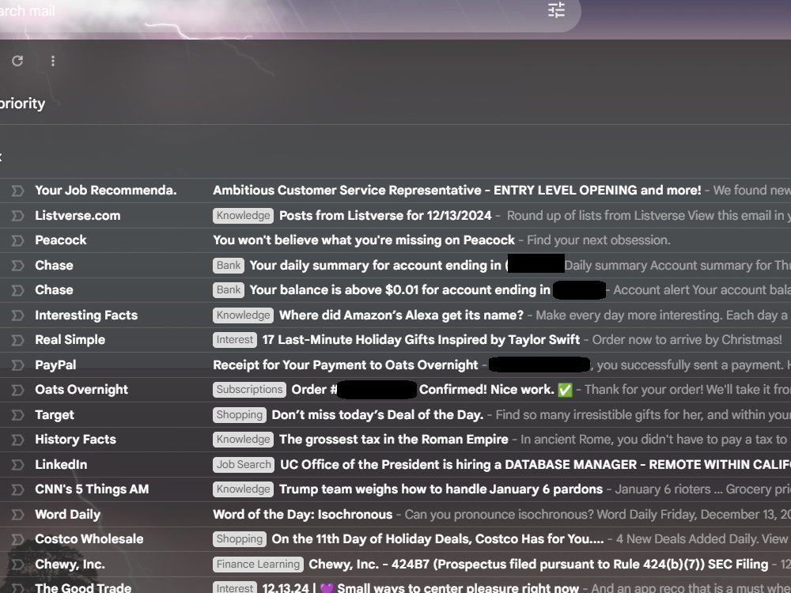Toggle importance marker on CNN's 5 Things AM email
Screen dimensions: 791x593
point(17,489)
